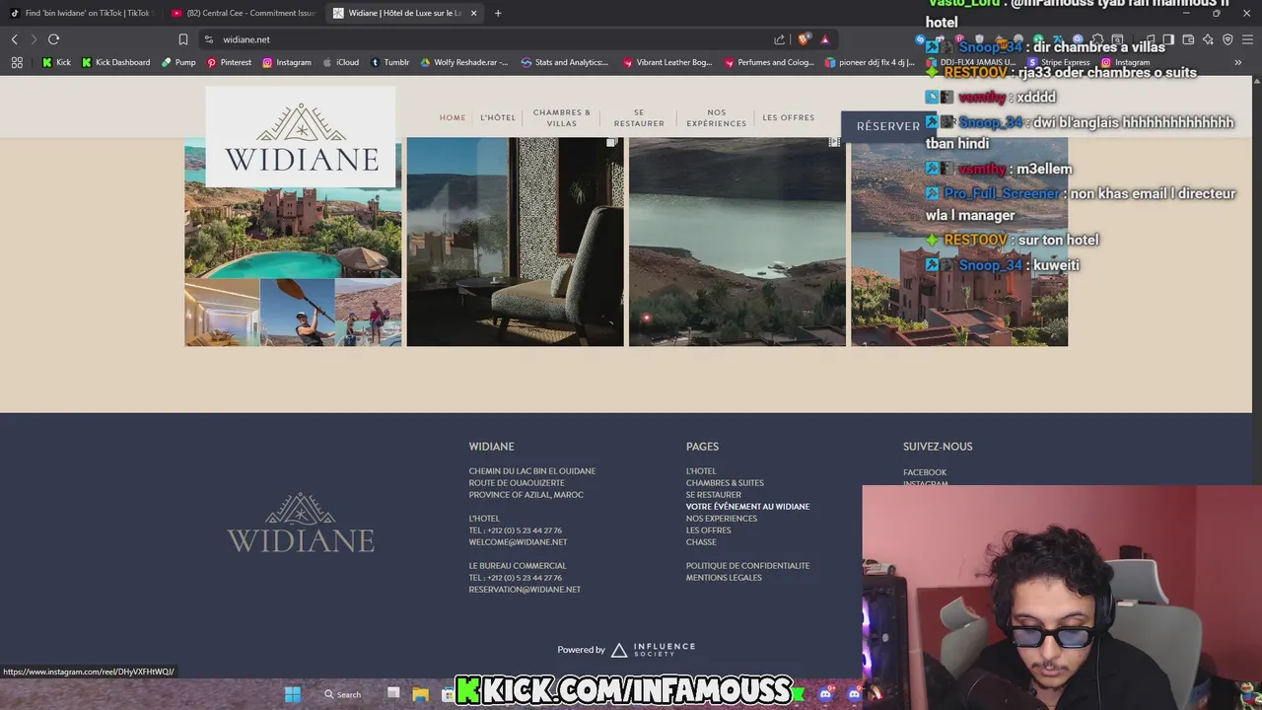Open the Windows Start menu
The image size is (1262, 710).
[x=293, y=694]
